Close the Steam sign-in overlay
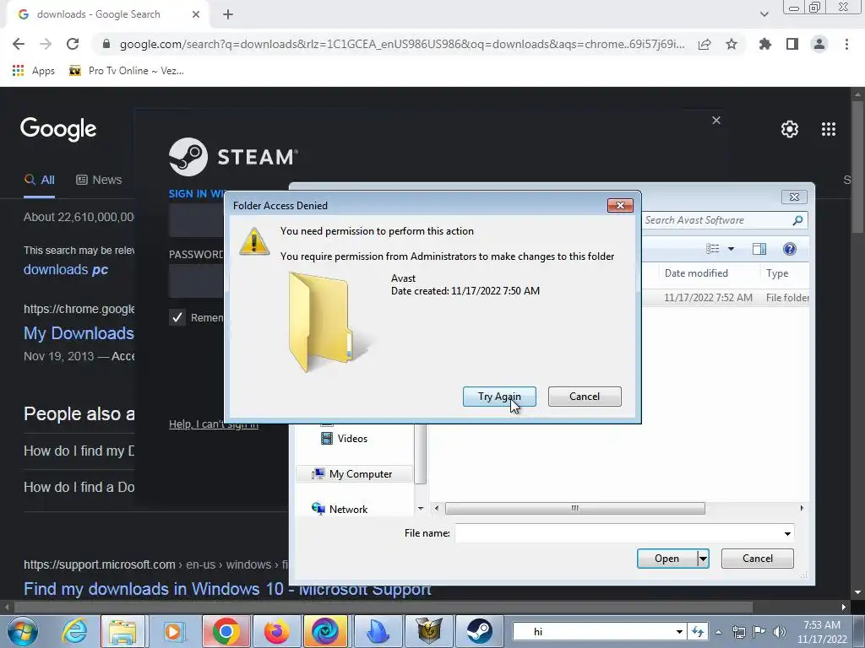This screenshot has width=865, height=648. tap(716, 120)
